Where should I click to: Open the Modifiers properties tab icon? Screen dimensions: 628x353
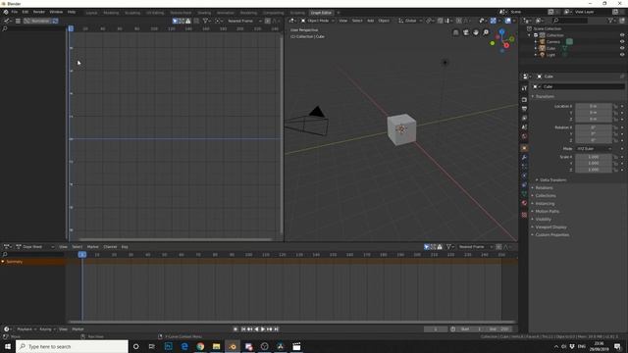click(x=524, y=157)
